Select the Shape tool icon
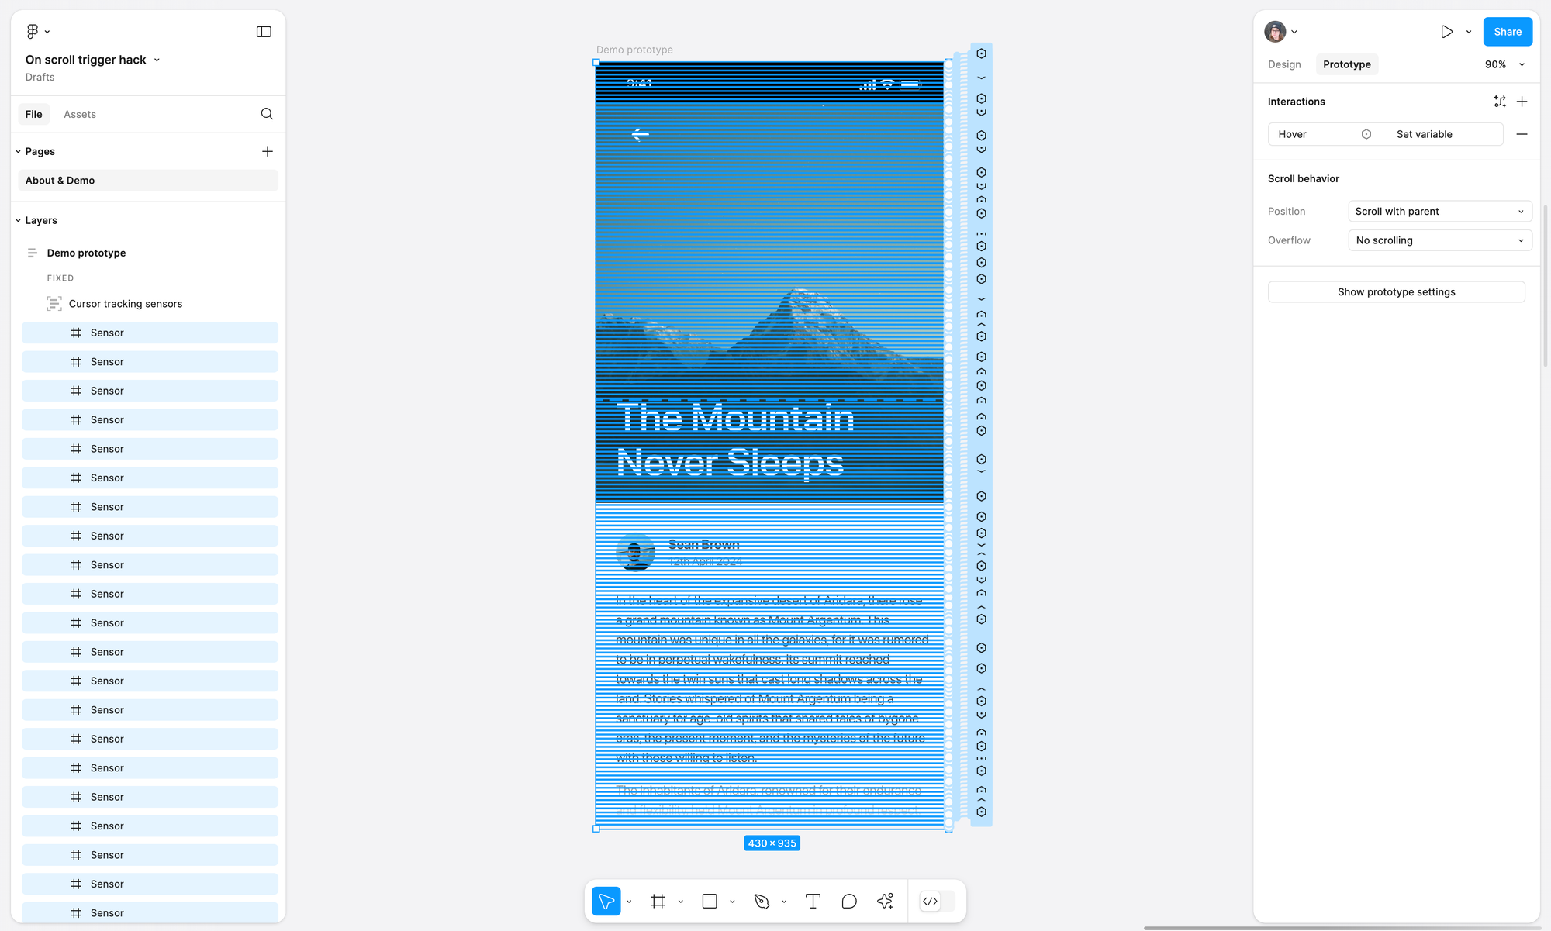 [x=709, y=901]
